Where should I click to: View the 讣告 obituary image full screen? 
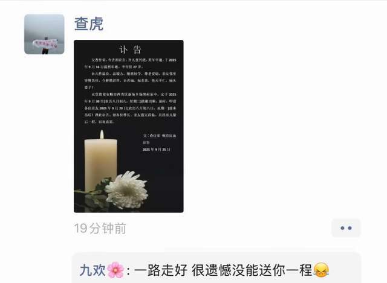129,126
